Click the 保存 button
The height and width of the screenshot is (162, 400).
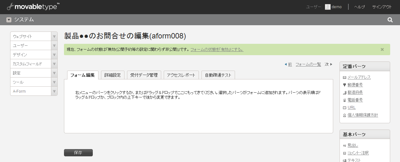tap(78, 153)
